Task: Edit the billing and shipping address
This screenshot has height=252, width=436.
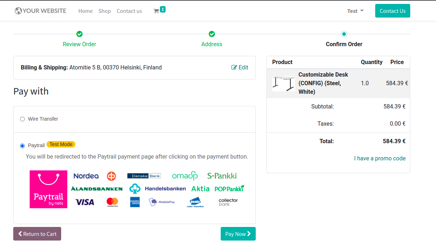Action: tap(240, 67)
